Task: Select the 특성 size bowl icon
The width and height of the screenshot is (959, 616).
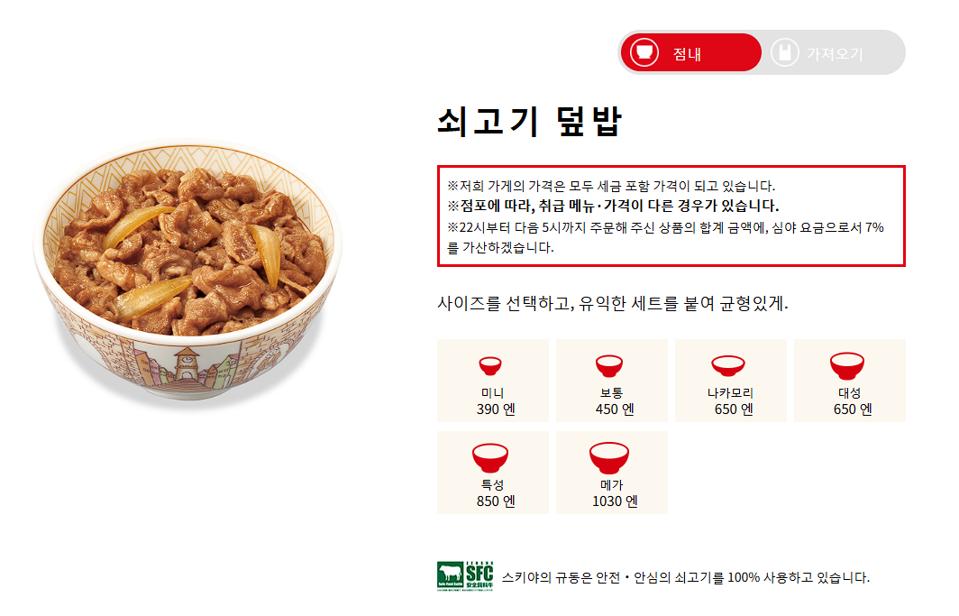Action: pos(490,457)
